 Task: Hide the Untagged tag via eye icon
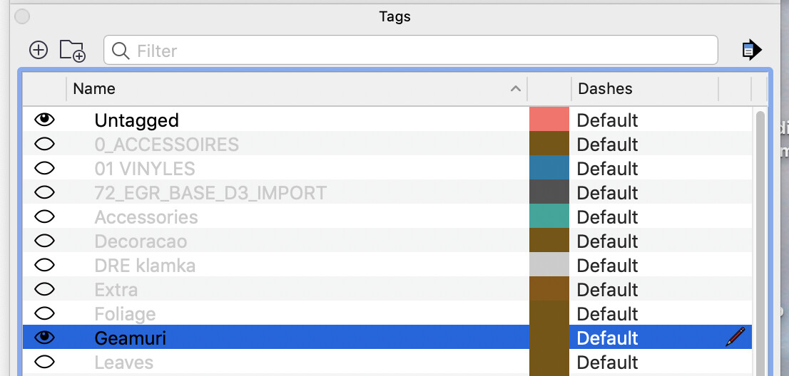pyautogui.click(x=45, y=120)
